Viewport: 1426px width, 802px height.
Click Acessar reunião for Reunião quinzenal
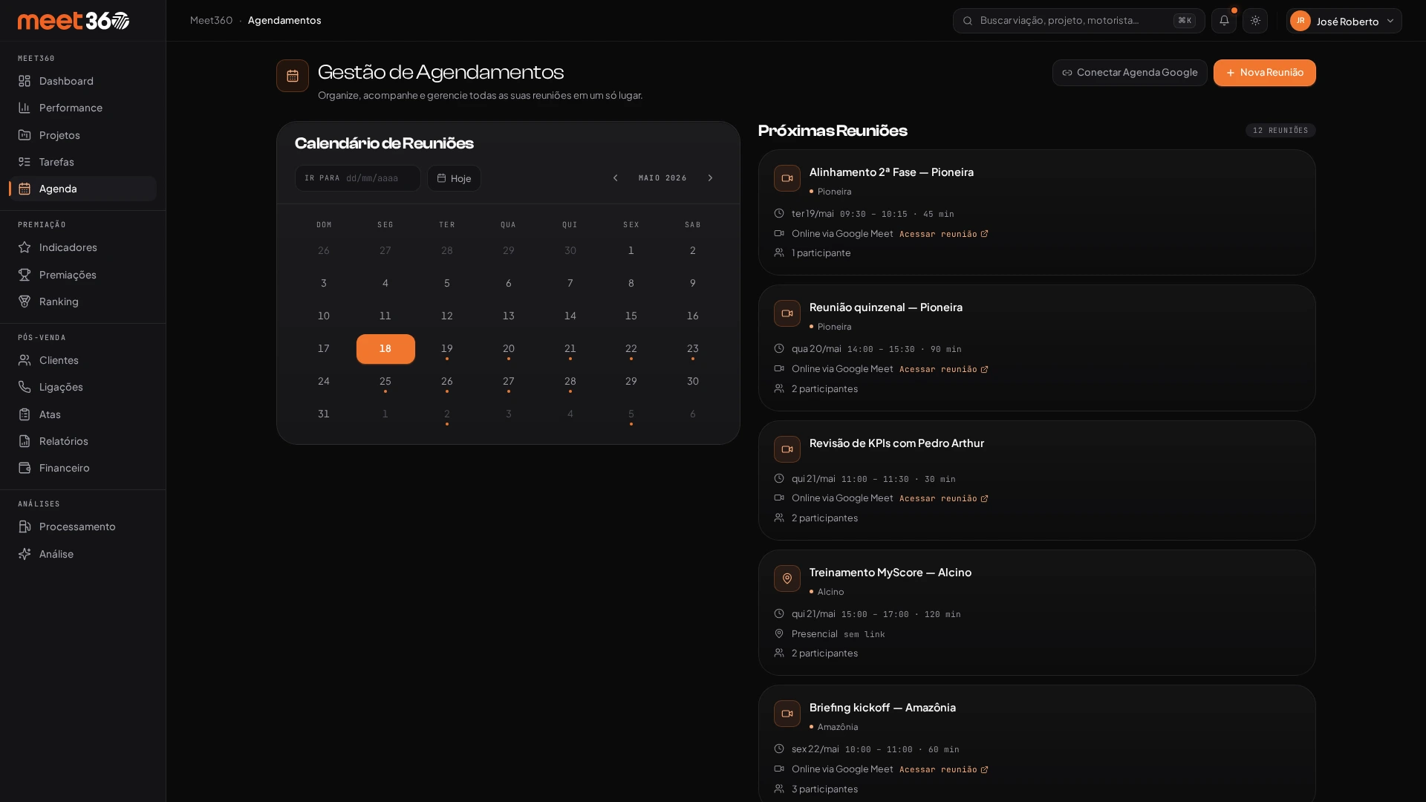(x=943, y=369)
